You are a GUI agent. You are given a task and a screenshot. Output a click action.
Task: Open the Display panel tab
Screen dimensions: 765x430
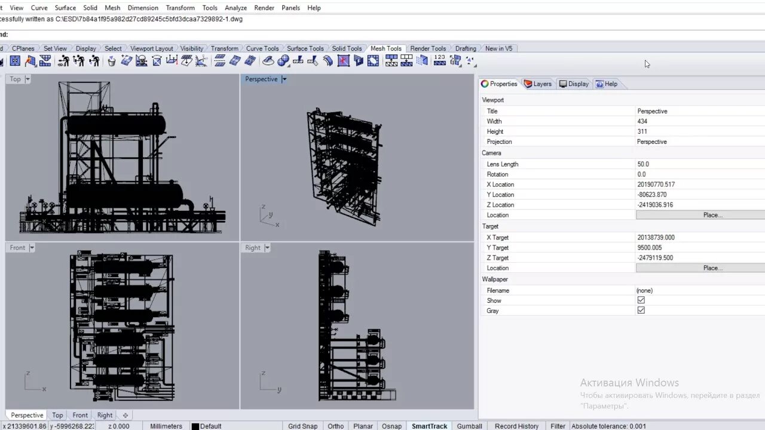(x=574, y=84)
